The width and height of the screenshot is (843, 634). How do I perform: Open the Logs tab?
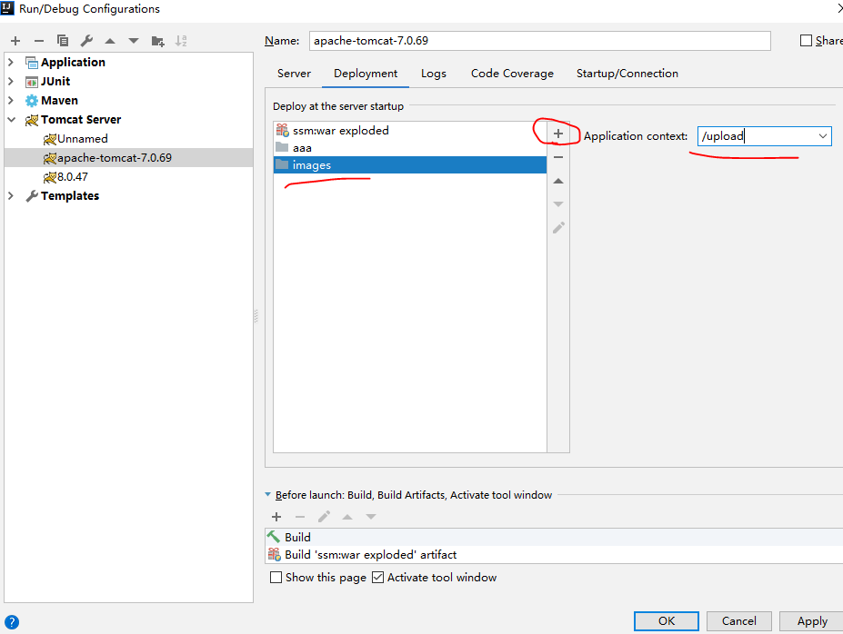click(x=434, y=73)
